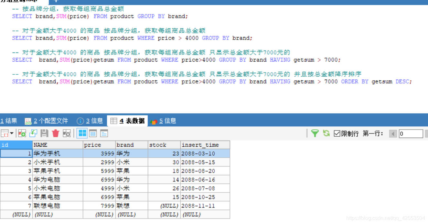Click the date cell 2088-07-08
Image resolution: width=428 pixels, height=224 pixels.
(x=205, y=189)
